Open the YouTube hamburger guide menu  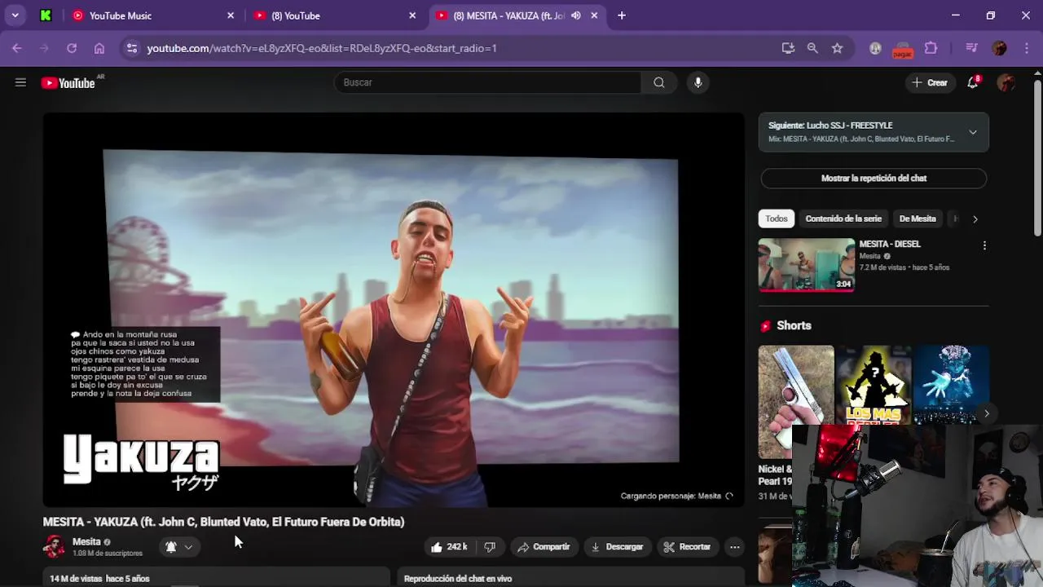tap(20, 82)
